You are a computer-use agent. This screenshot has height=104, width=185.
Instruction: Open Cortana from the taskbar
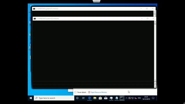[x=77, y=98]
